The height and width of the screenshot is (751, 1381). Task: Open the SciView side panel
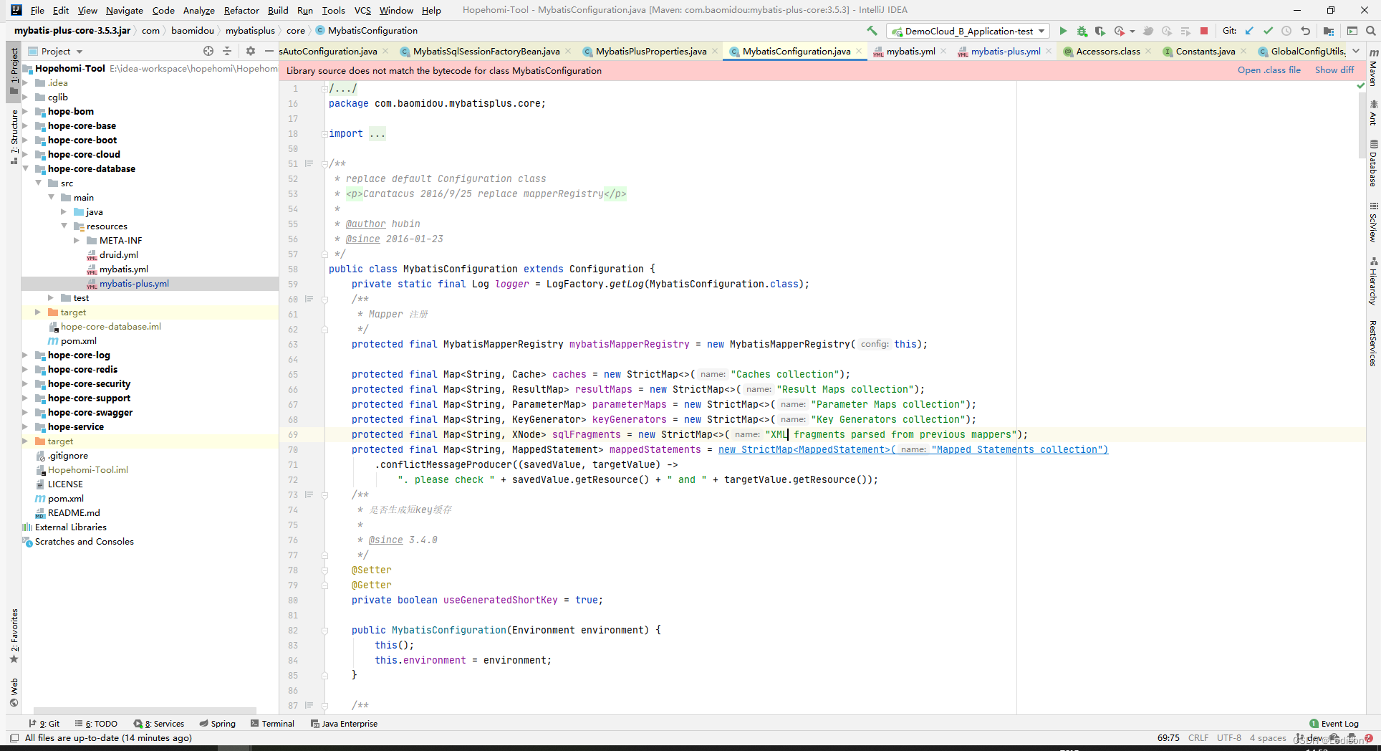pyautogui.click(x=1373, y=222)
